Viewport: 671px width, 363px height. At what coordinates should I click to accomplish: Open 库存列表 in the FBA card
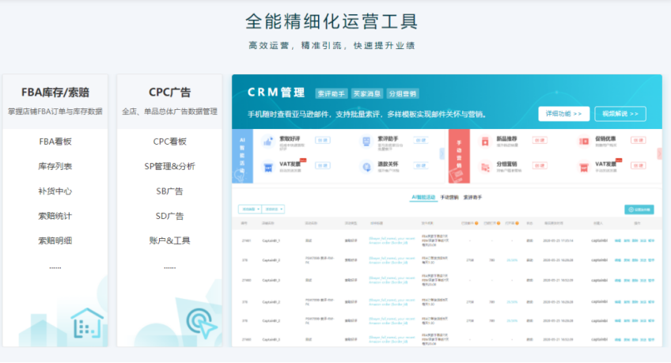[55, 166]
